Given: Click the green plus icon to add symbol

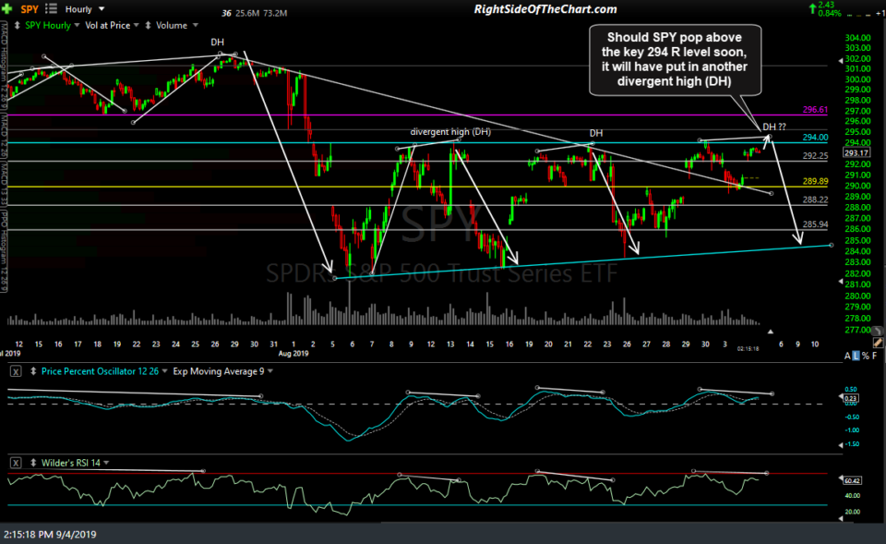Looking at the screenshot, I should pos(7,8).
